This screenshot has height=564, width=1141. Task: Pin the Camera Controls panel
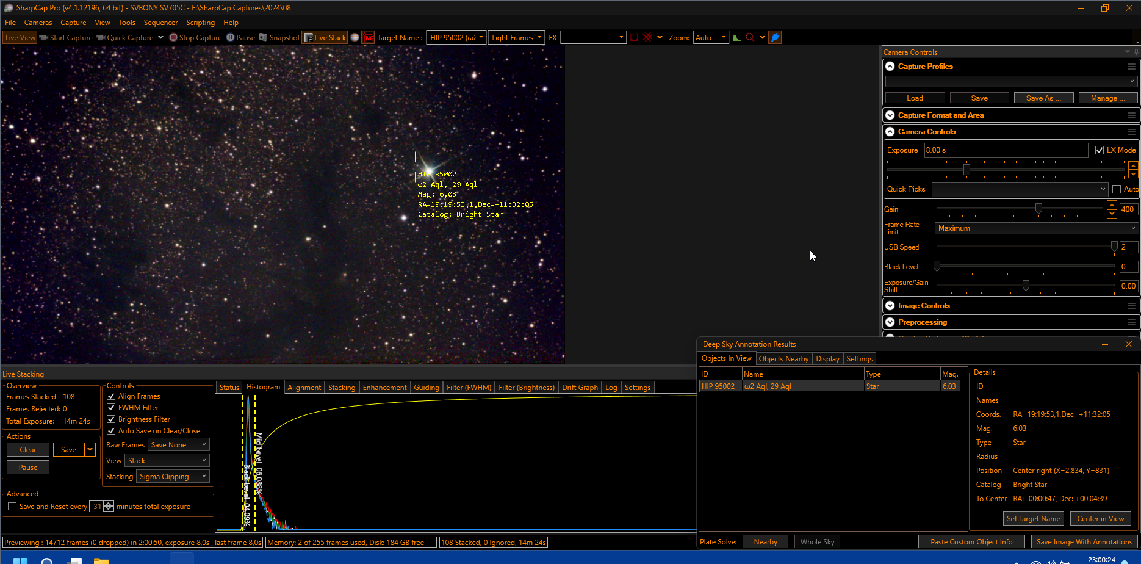pyautogui.click(x=1136, y=52)
